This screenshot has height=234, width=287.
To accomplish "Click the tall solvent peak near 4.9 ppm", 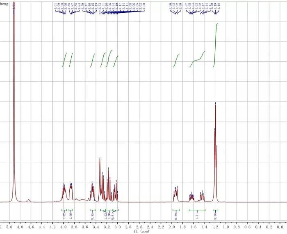I will [14, 103].
